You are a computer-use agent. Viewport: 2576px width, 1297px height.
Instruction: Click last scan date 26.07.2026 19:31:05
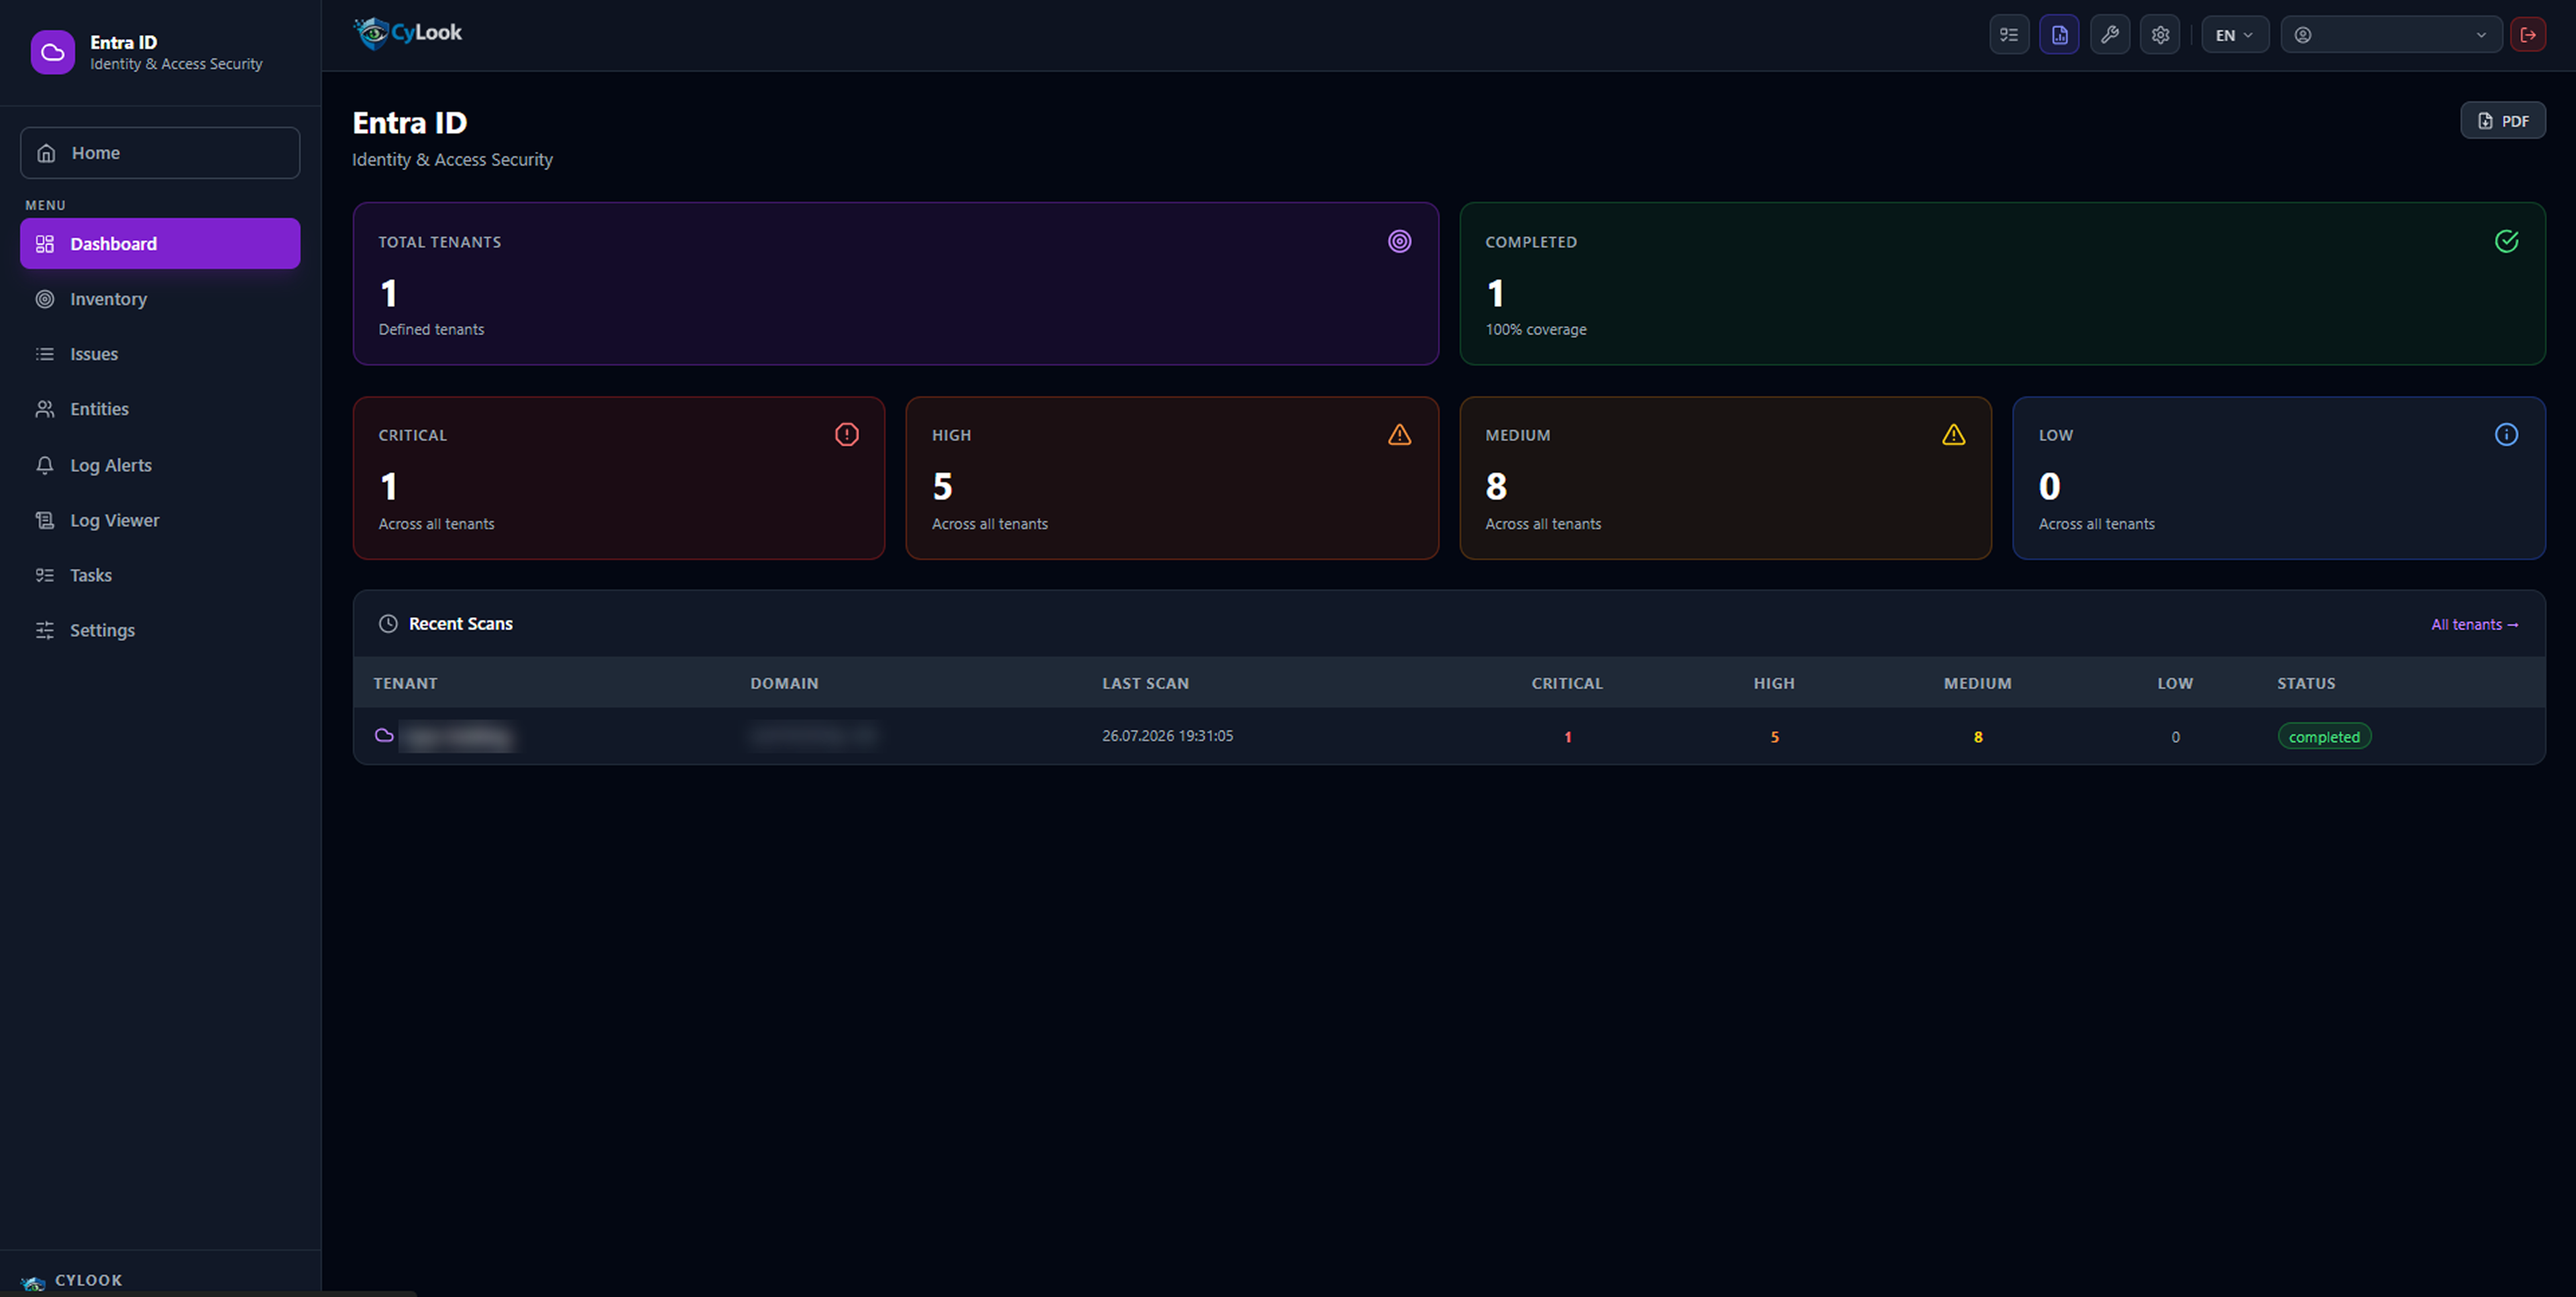tap(1167, 736)
